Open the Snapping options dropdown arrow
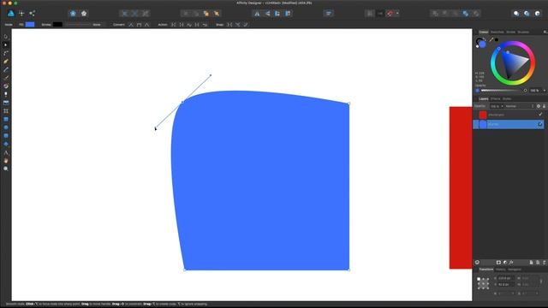Image resolution: width=548 pixels, height=308 pixels. (397, 14)
